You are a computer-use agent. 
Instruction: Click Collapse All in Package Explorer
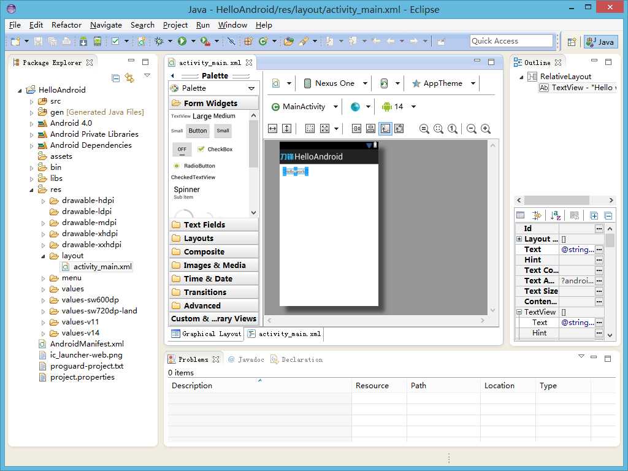(116, 78)
